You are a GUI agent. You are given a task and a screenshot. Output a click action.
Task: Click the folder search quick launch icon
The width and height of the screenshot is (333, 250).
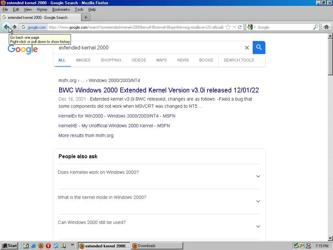point(63,246)
